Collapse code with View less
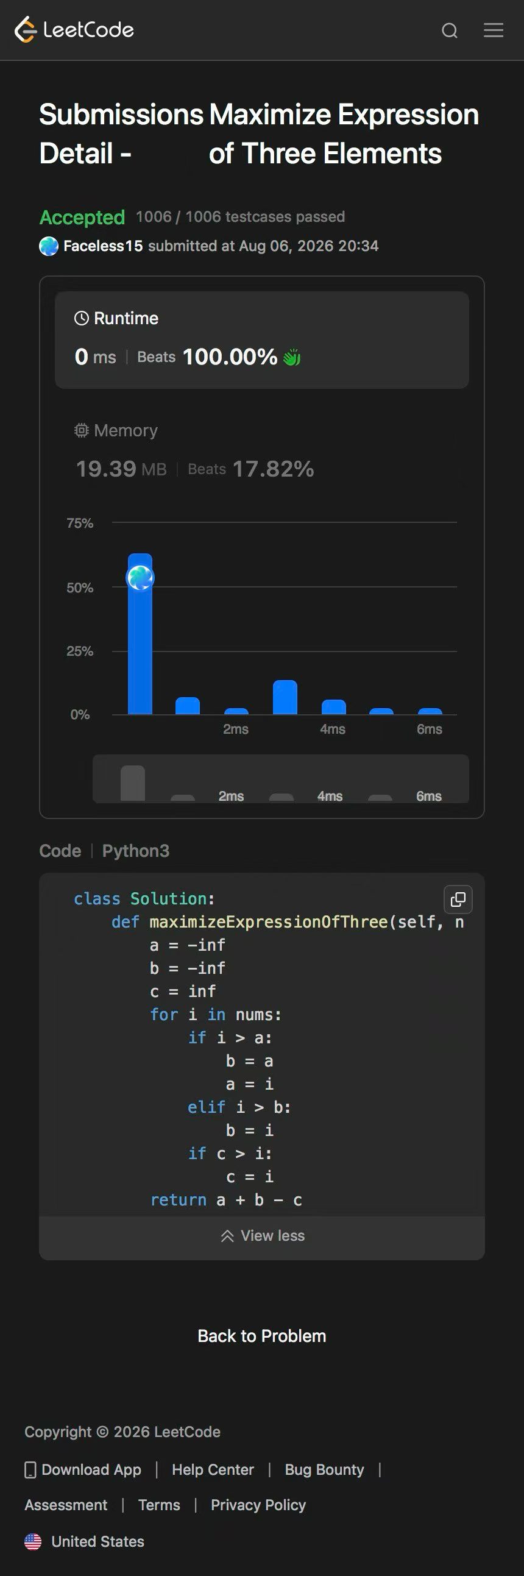 pyautogui.click(x=263, y=1235)
